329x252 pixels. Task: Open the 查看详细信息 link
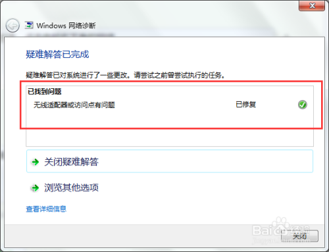point(46,209)
